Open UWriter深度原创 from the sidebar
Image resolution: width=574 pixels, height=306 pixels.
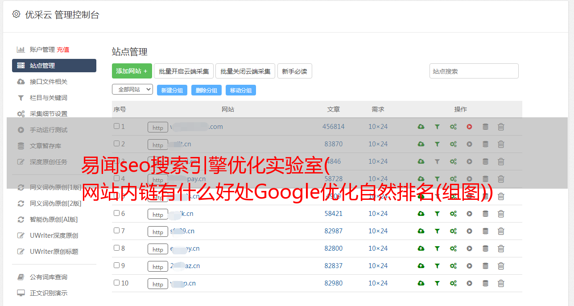point(54,236)
